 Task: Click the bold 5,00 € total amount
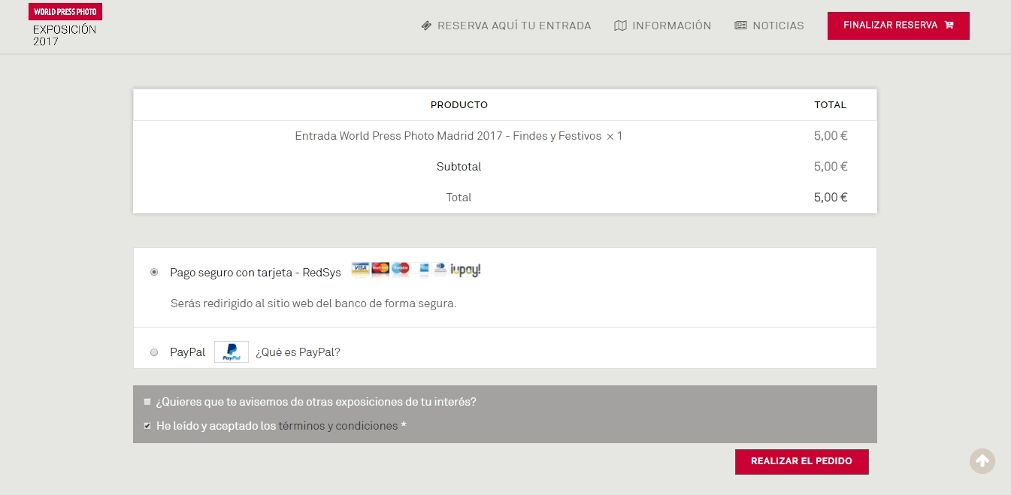831,198
